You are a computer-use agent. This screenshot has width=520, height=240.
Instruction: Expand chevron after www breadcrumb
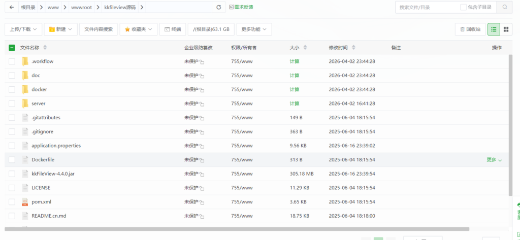pos(65,7)
